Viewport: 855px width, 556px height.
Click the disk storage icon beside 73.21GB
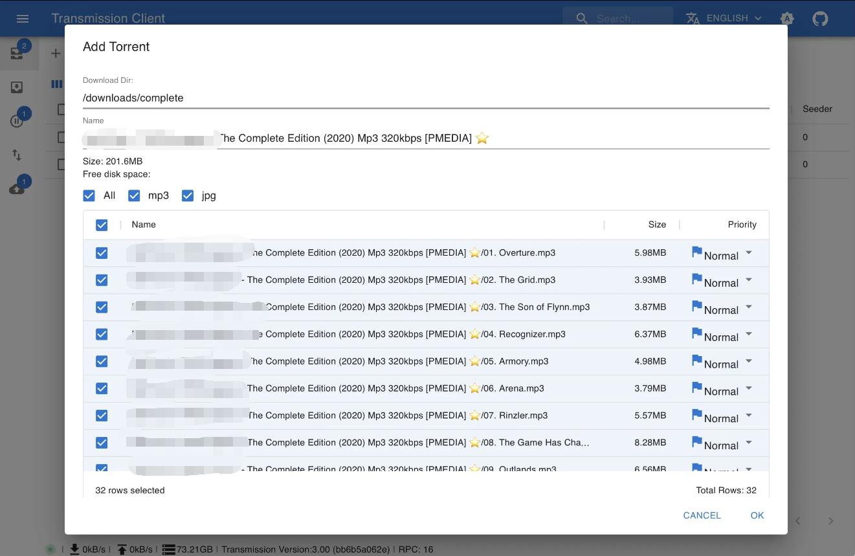click(x=169, y=550)
